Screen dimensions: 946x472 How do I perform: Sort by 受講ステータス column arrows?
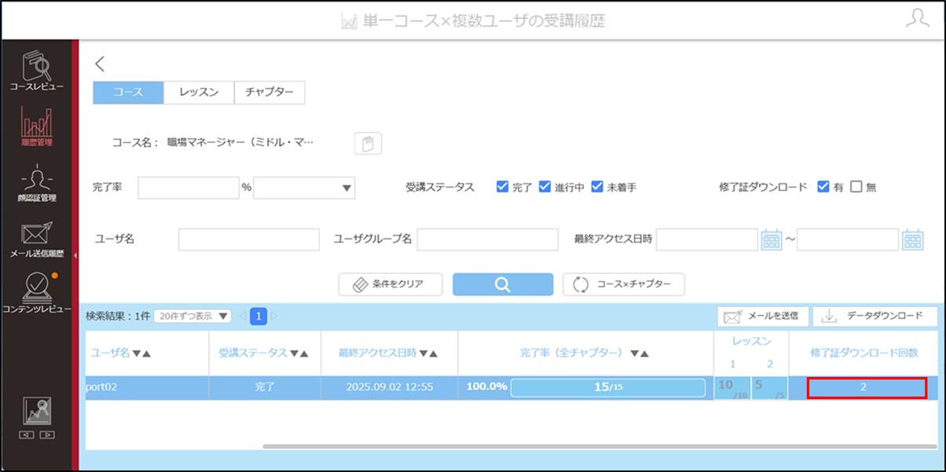pos(299,353)
